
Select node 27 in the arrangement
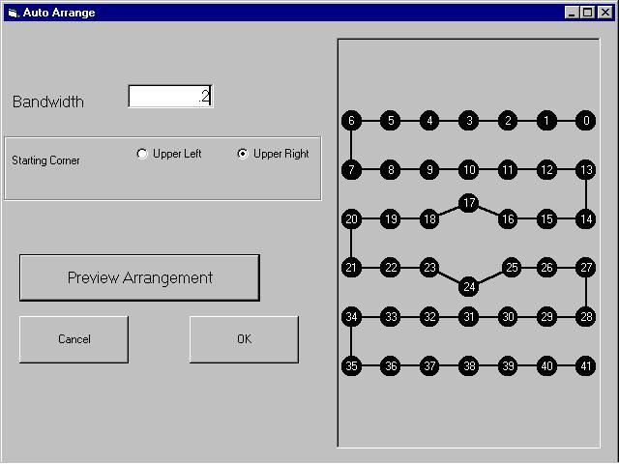(586, 268)
